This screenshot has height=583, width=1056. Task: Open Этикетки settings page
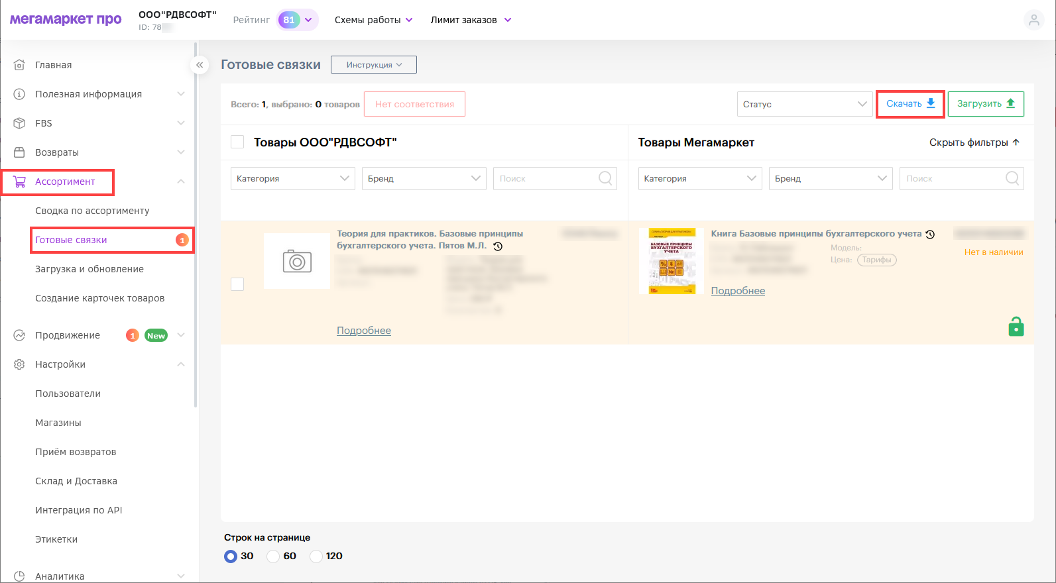pos(56,539)
